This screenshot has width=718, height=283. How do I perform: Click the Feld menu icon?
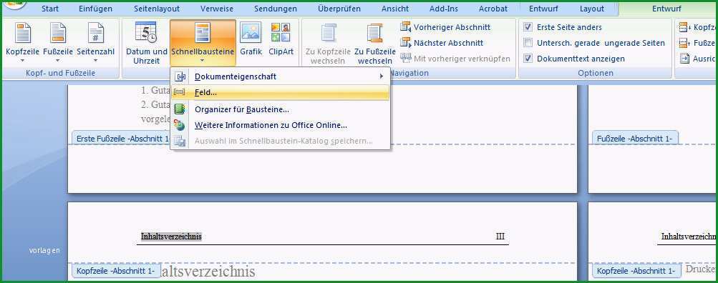point(180,92)
